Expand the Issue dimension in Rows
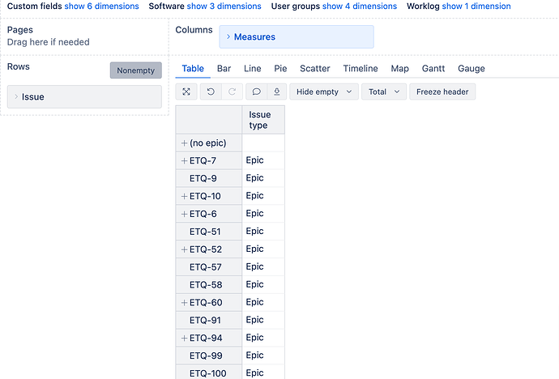 (15, 97)
